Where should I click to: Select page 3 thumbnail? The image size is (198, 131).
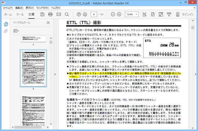[33, 68]
